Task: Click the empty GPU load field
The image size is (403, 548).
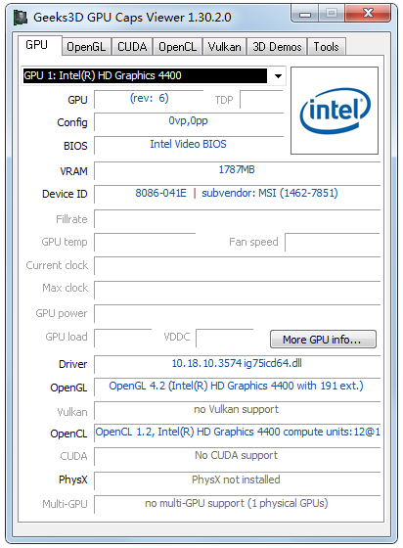Action: [x=123, y=338]
